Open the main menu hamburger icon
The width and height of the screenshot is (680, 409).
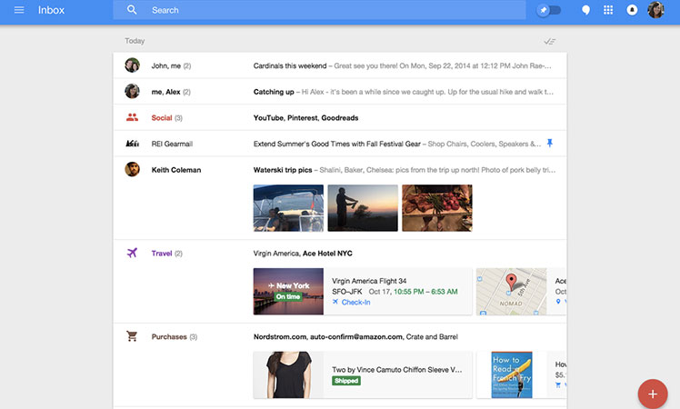click(19, 10)
